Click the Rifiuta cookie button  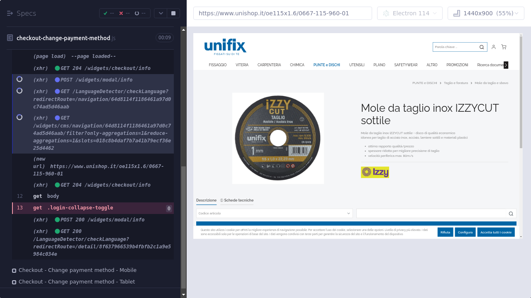tap(445, 232)
